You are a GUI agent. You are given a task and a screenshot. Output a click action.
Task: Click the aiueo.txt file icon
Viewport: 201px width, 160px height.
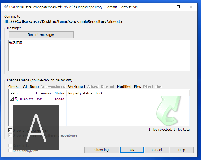click(16, 99)
